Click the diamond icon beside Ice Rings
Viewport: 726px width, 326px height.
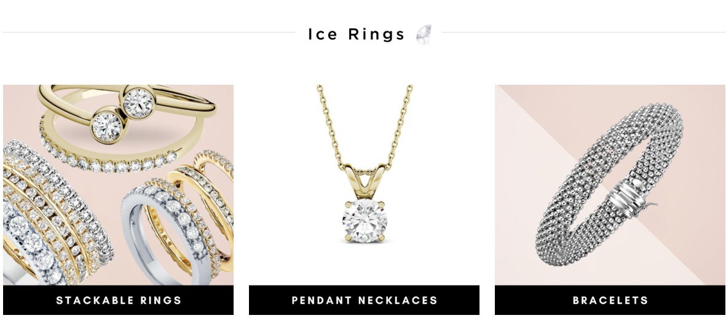[x=424, y=34]
